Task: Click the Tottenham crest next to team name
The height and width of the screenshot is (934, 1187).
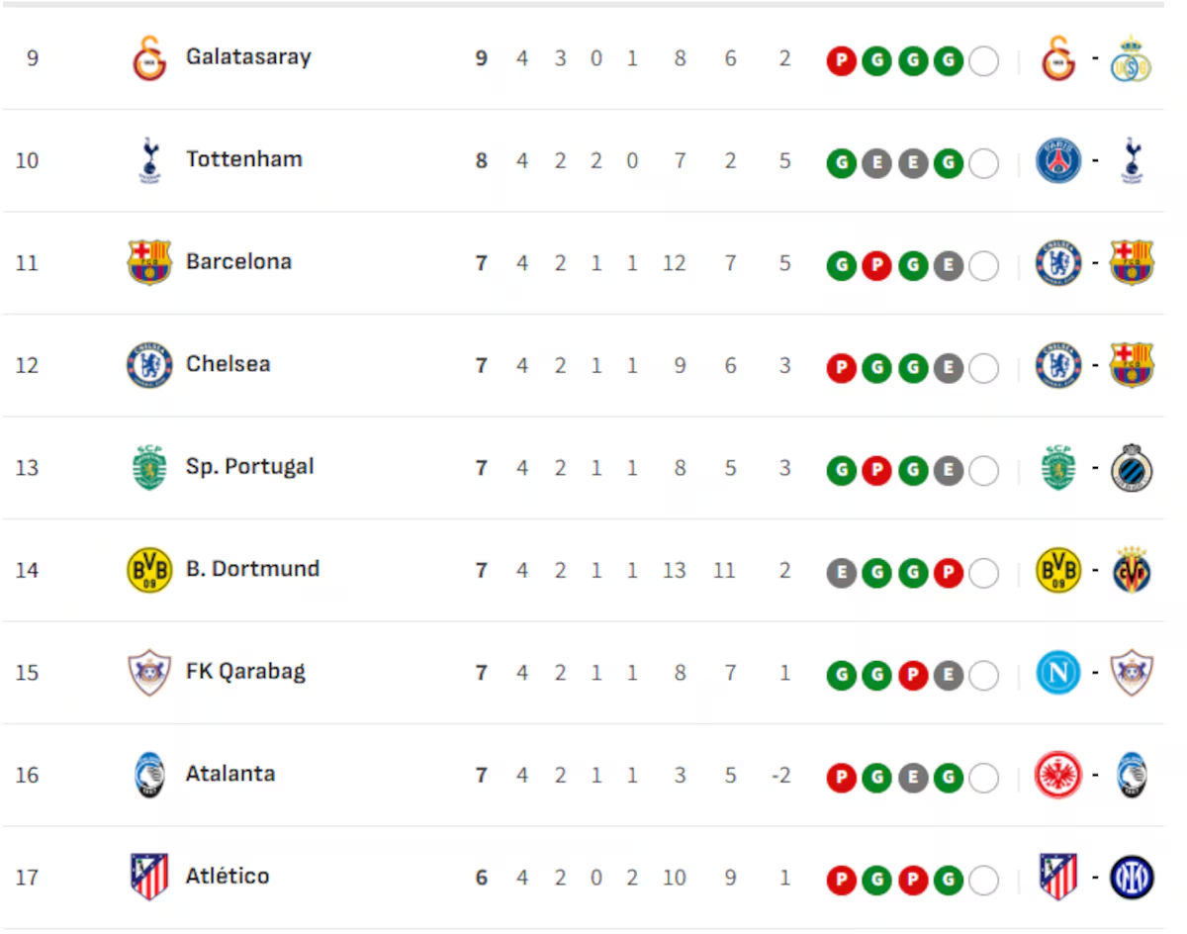Action: coord(149,160)
